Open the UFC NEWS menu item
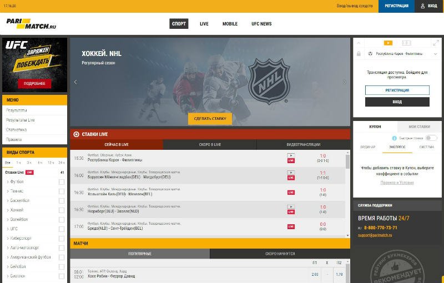 pos(261,24)
